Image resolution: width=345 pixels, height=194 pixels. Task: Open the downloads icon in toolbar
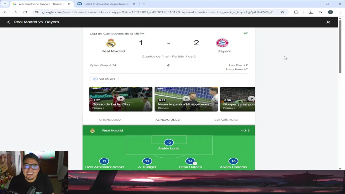[x=311, y=12]
